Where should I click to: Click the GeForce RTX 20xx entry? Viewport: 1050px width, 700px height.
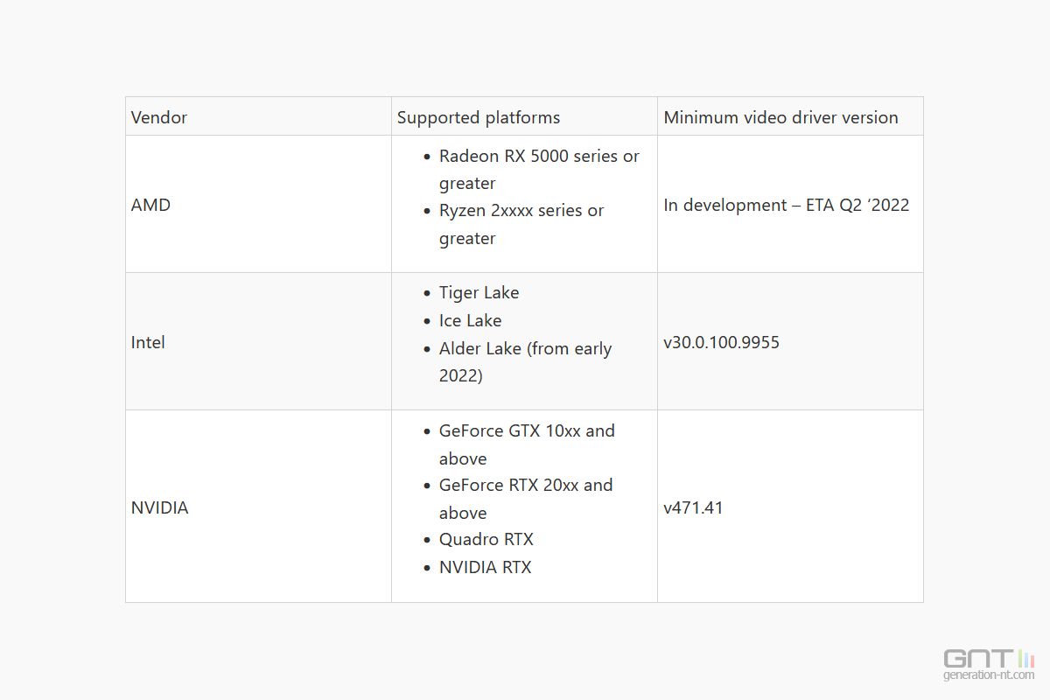pos(526,485)
